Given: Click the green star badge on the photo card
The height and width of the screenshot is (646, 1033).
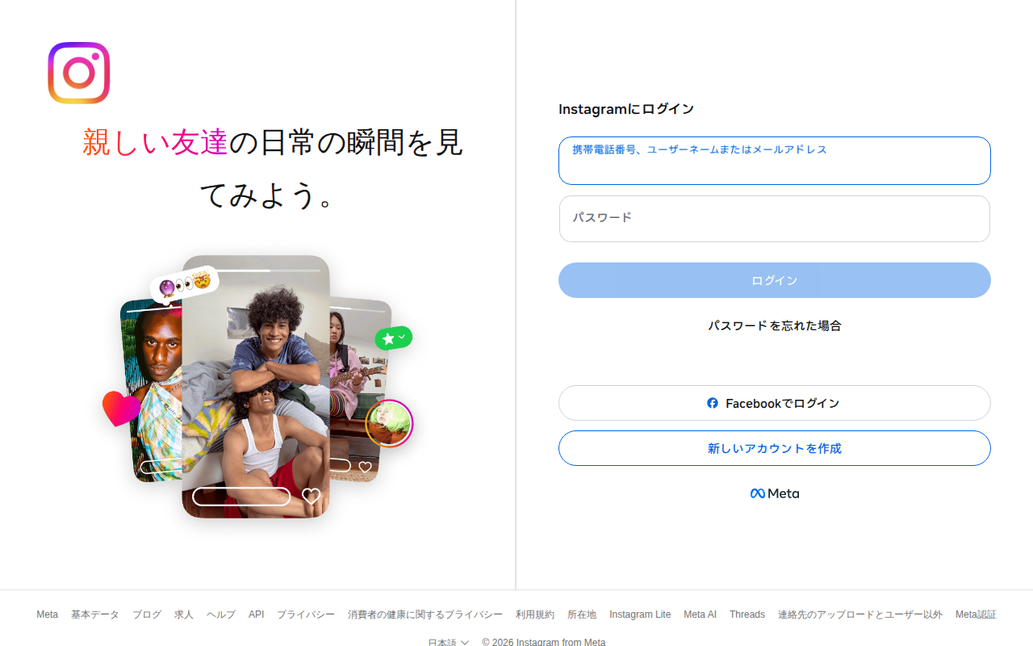Looking at the screenshot, I should tap(394, 337).
